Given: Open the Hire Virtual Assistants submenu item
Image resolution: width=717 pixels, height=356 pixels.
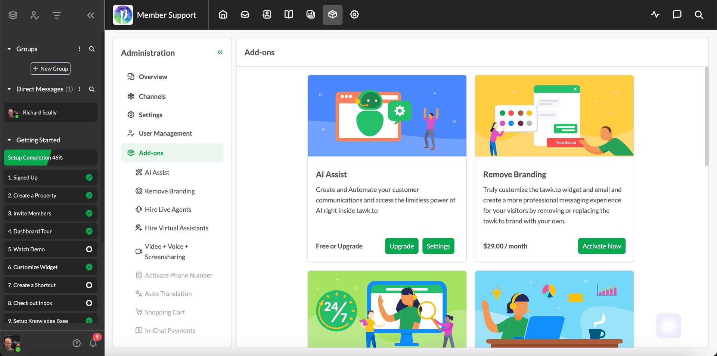Looking at the screenshot, I should (x=172, y=228).
